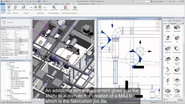Image resolution: width=185 pixels, height=104 pixels.
Task: Open Print Reports tool
Action: (75, 8)
